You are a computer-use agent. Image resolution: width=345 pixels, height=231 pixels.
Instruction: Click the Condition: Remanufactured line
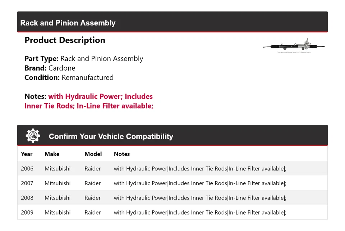coord(69,77)
